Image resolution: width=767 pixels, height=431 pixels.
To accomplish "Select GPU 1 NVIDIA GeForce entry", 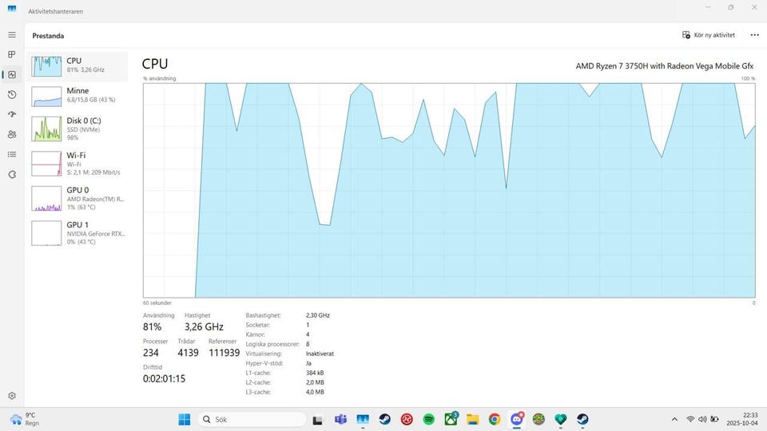I will [77, 232].
